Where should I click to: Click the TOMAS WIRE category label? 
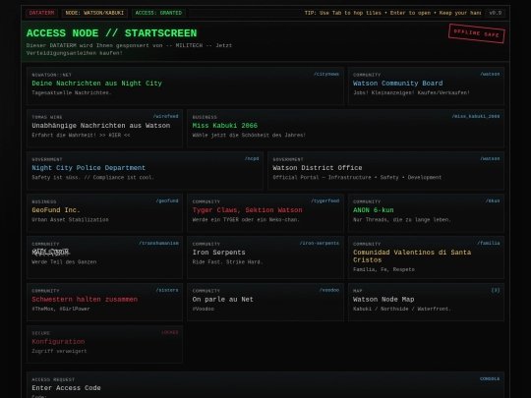[47, 117]
